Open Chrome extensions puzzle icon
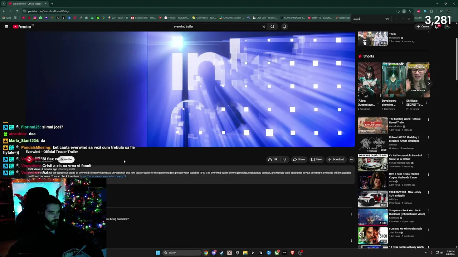The width and height of the screenshot is (458, 257). [x=432, y=11]
